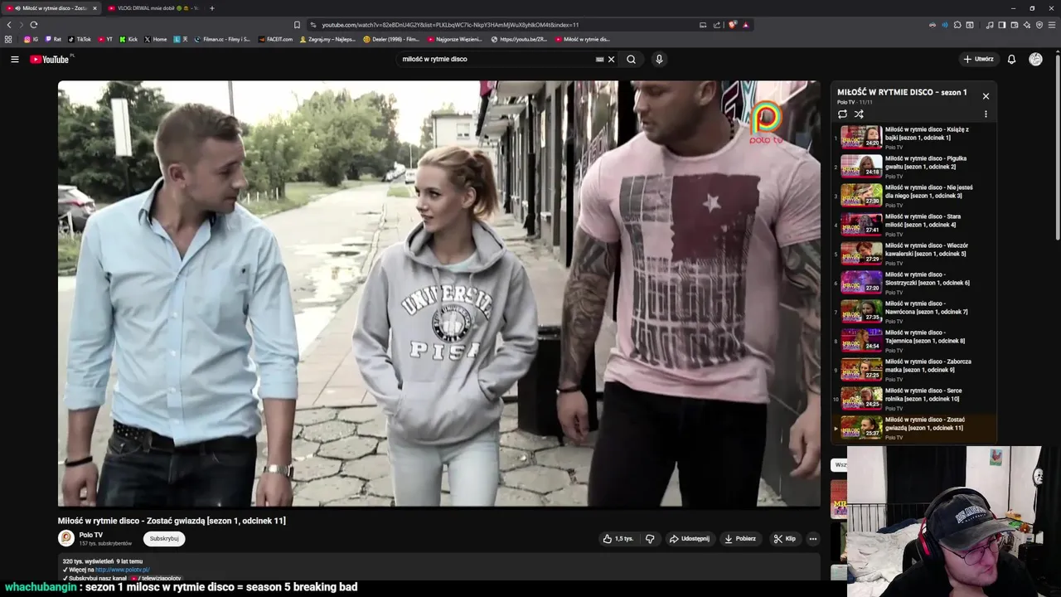Bookmark this page via the address bar icon
The width and height of the screenshot is (1061, 597).
pyautogui.click(x=297, y=25)
